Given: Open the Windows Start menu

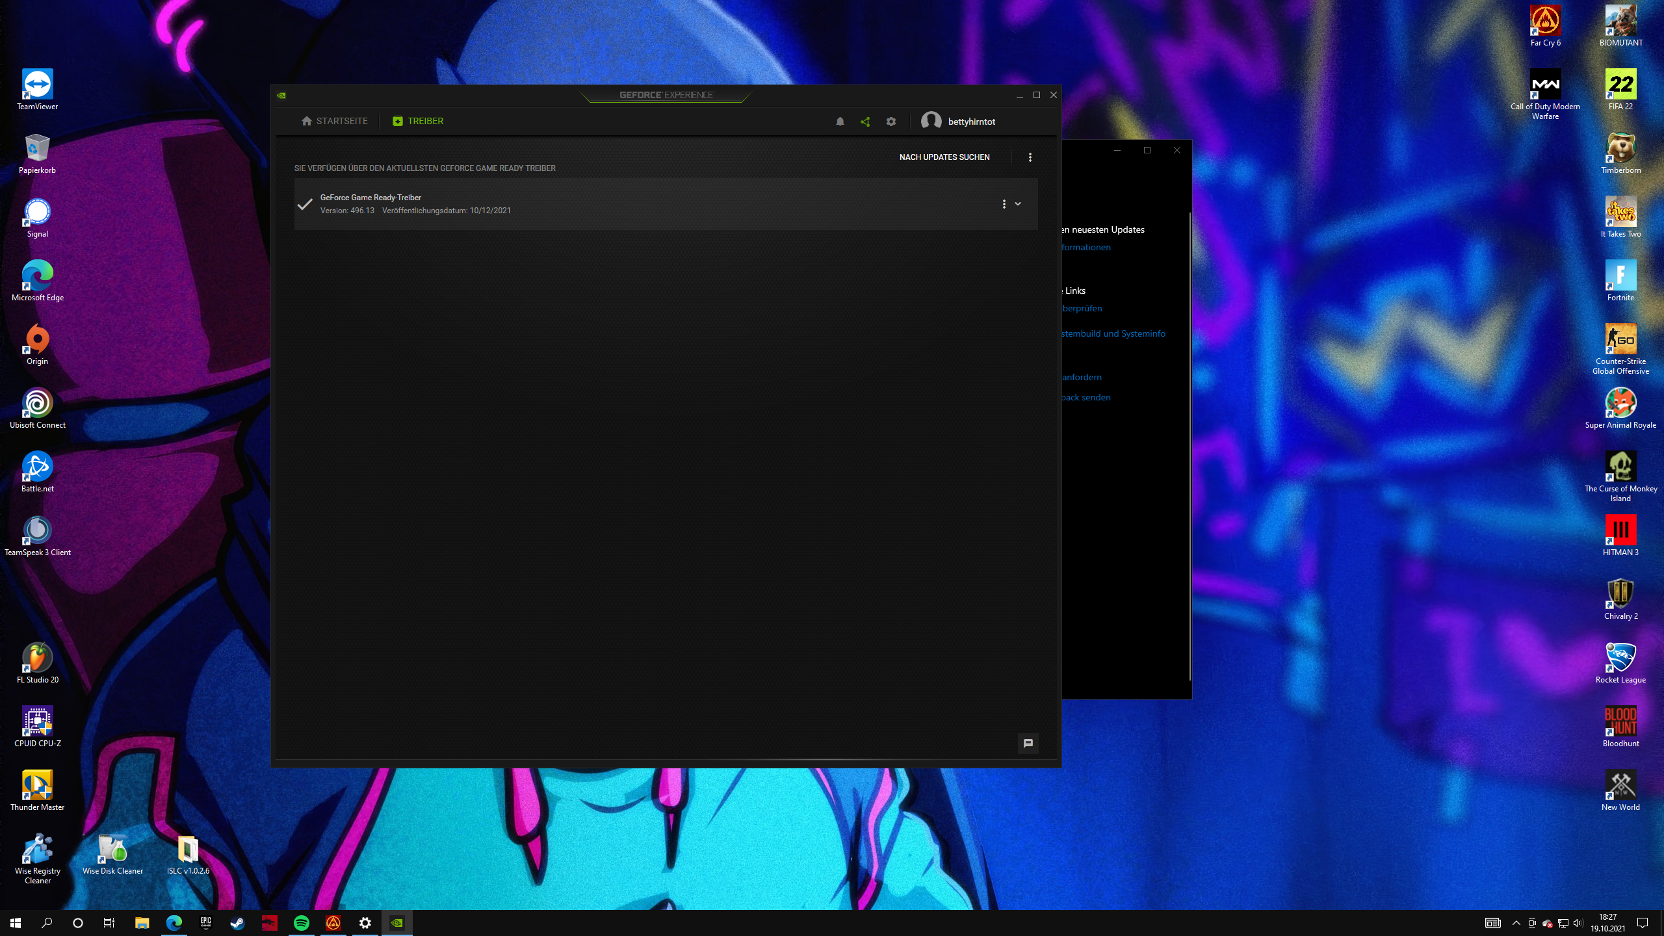Looking at the screenshot, I should tap(16, 923).
